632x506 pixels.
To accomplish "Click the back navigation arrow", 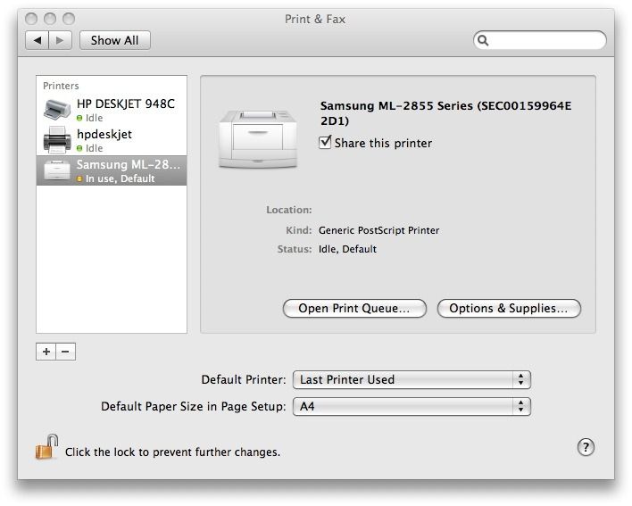I will (37, 40).
